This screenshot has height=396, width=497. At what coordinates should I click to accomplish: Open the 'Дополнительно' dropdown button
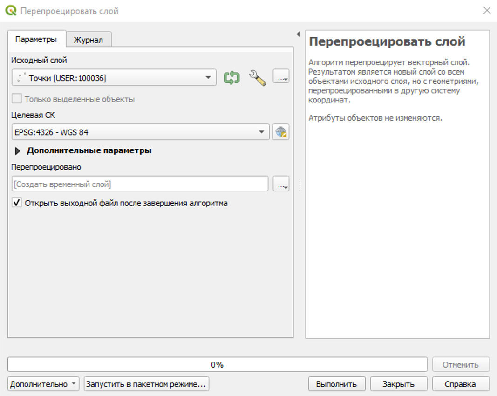tap(43, 384)
